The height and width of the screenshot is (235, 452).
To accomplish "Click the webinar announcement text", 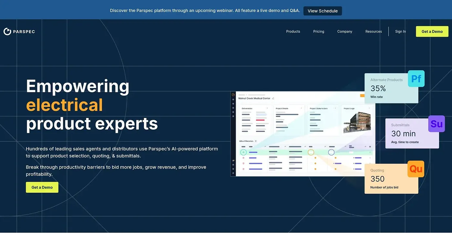I will 205,11.
